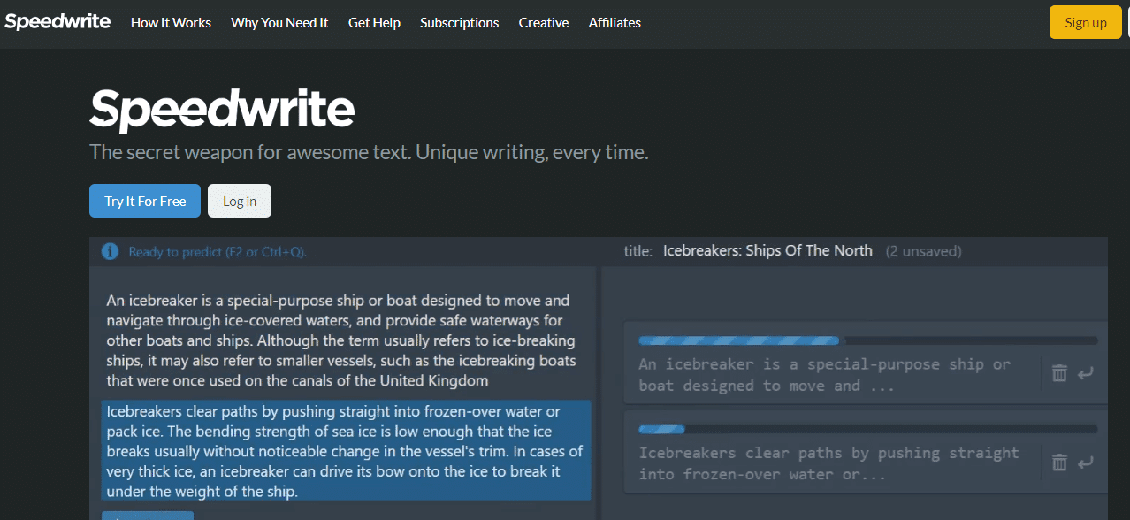
Task: Open the Subscriptions page
Action: 459,23
